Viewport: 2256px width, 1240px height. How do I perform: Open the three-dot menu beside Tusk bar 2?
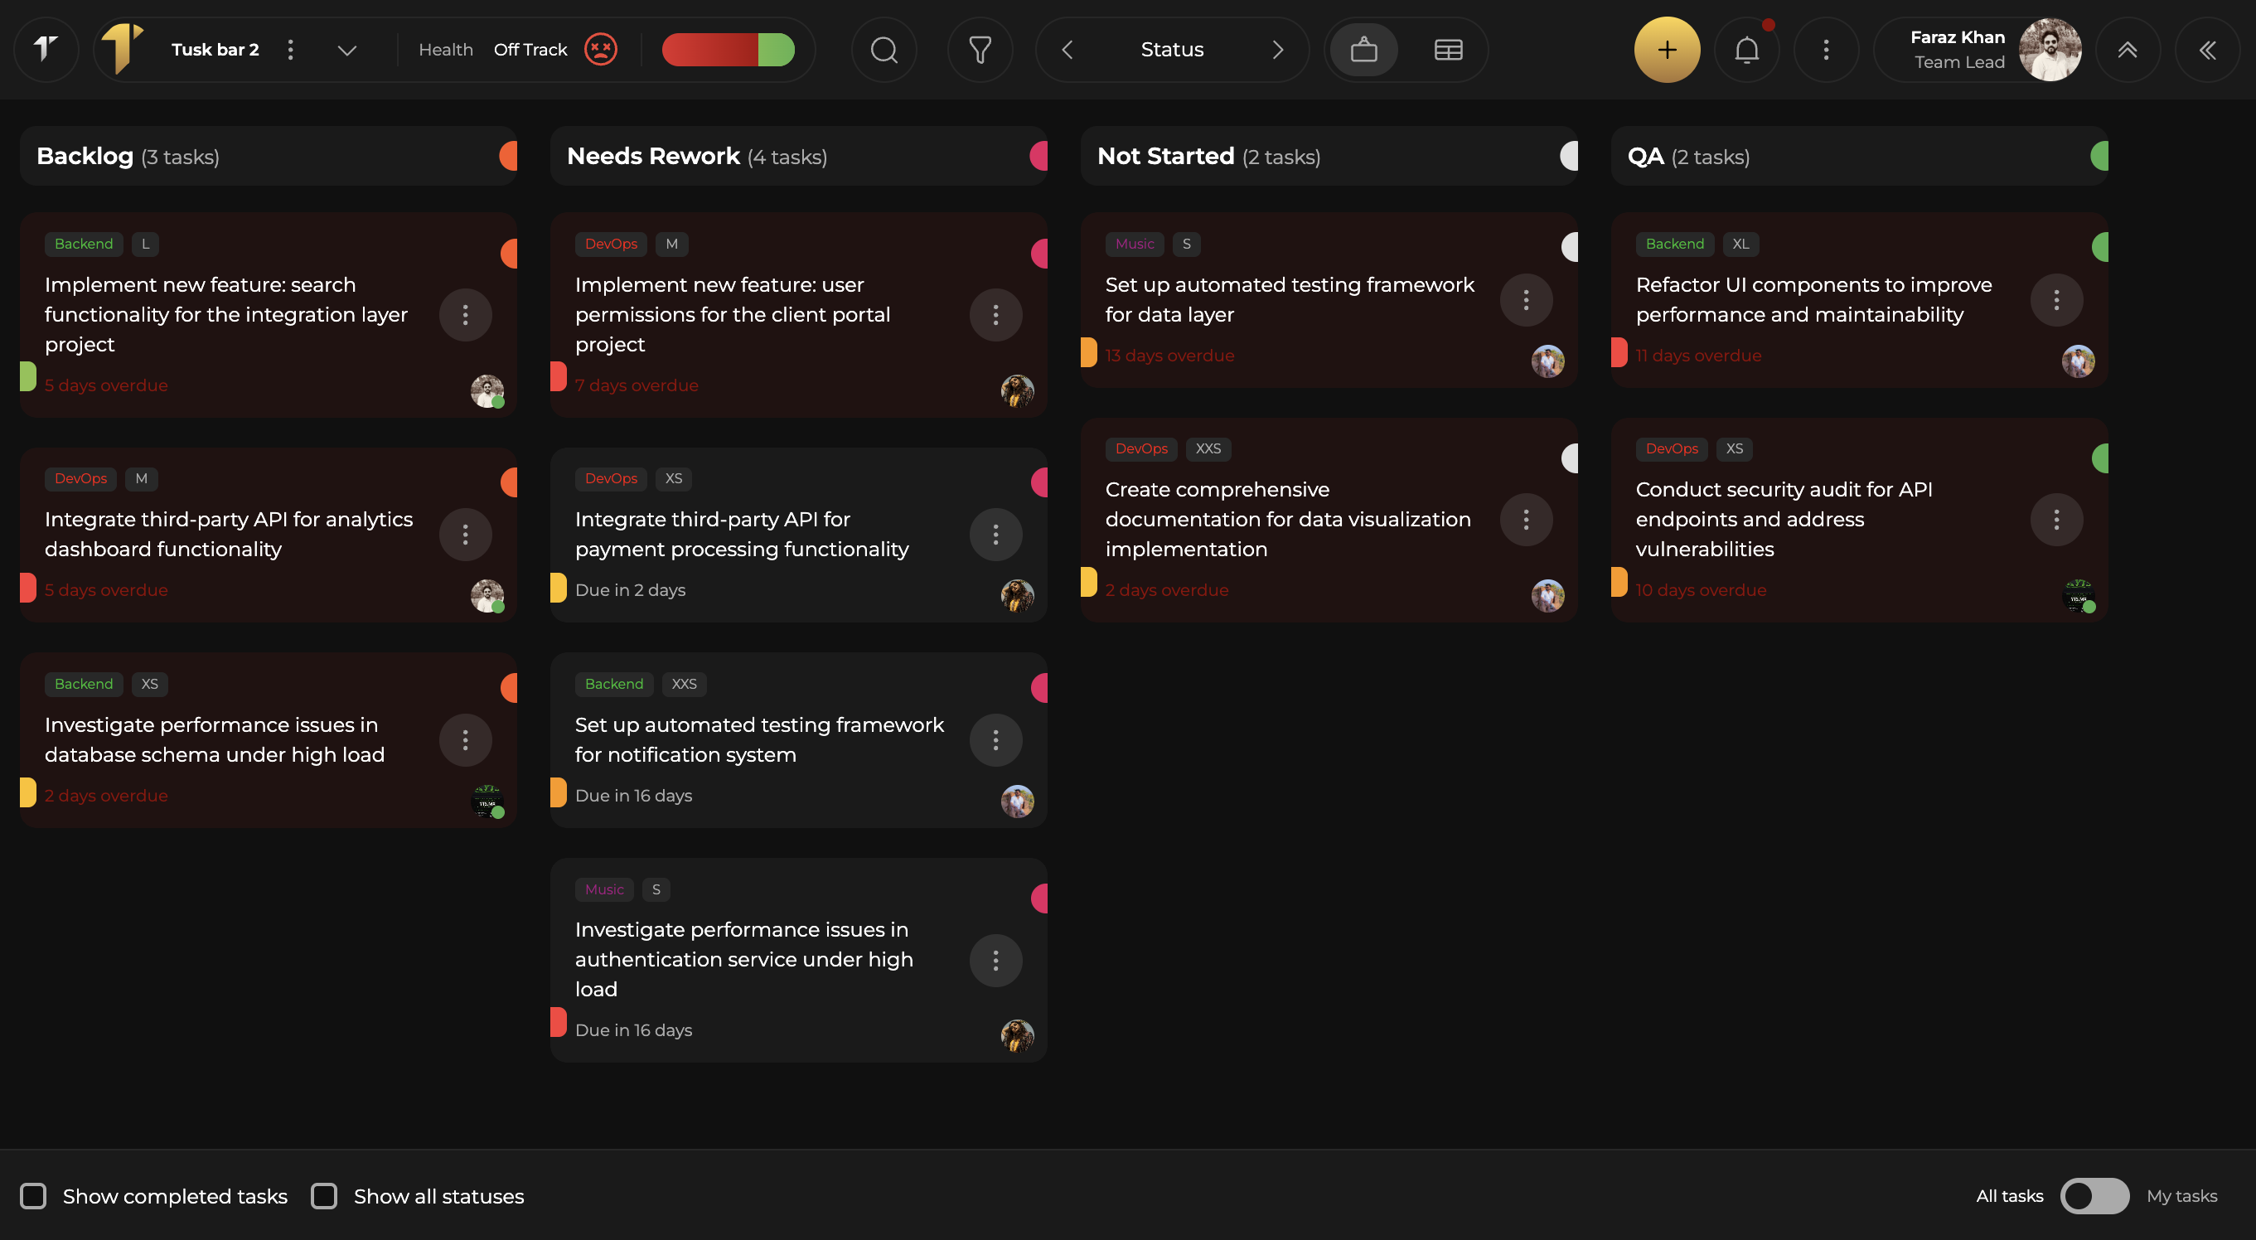click(x=291, y=50)
